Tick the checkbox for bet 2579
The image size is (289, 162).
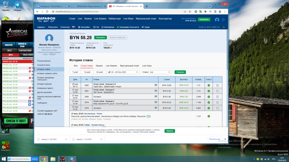click(218, 102)
